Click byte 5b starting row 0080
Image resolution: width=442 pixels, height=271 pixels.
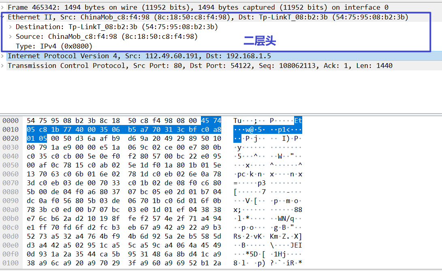31,192
